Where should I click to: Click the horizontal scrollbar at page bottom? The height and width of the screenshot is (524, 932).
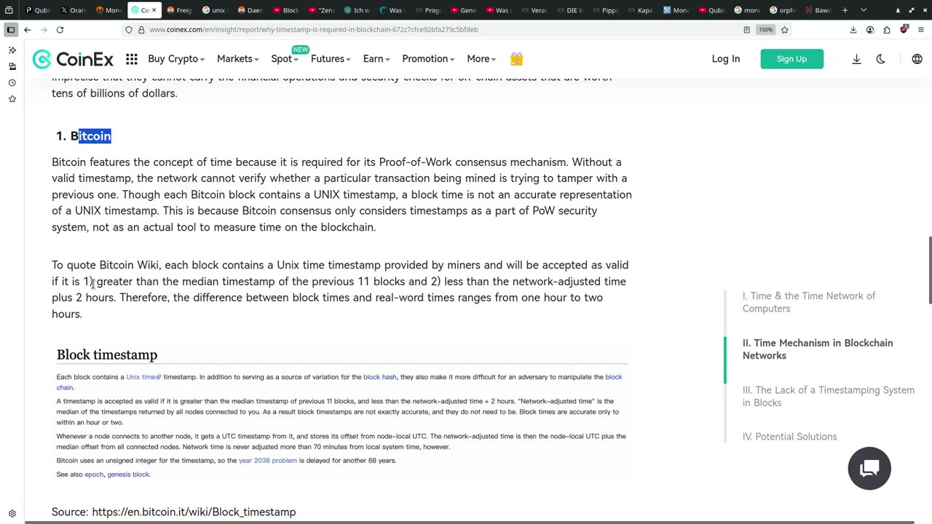click(470, 522)
